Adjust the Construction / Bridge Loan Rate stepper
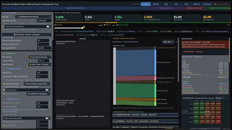 pyautogui.click(x=49, y=76)
